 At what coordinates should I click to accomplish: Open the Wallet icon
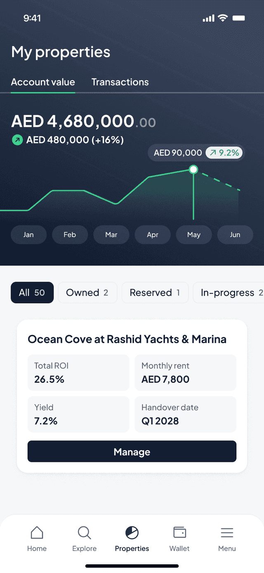pos(179,533)
